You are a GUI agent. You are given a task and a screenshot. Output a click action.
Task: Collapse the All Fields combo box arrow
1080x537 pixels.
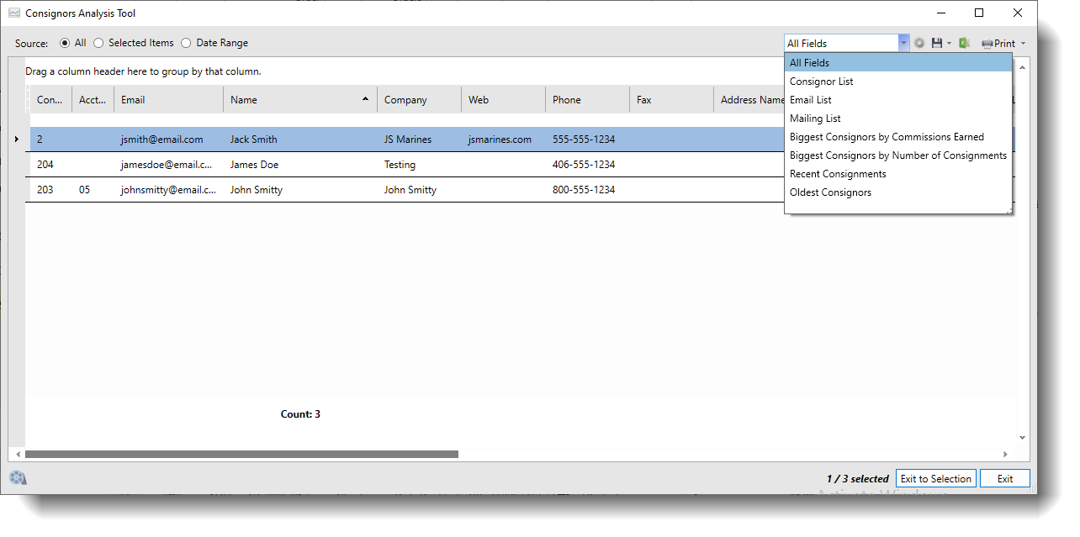(903, 43)
